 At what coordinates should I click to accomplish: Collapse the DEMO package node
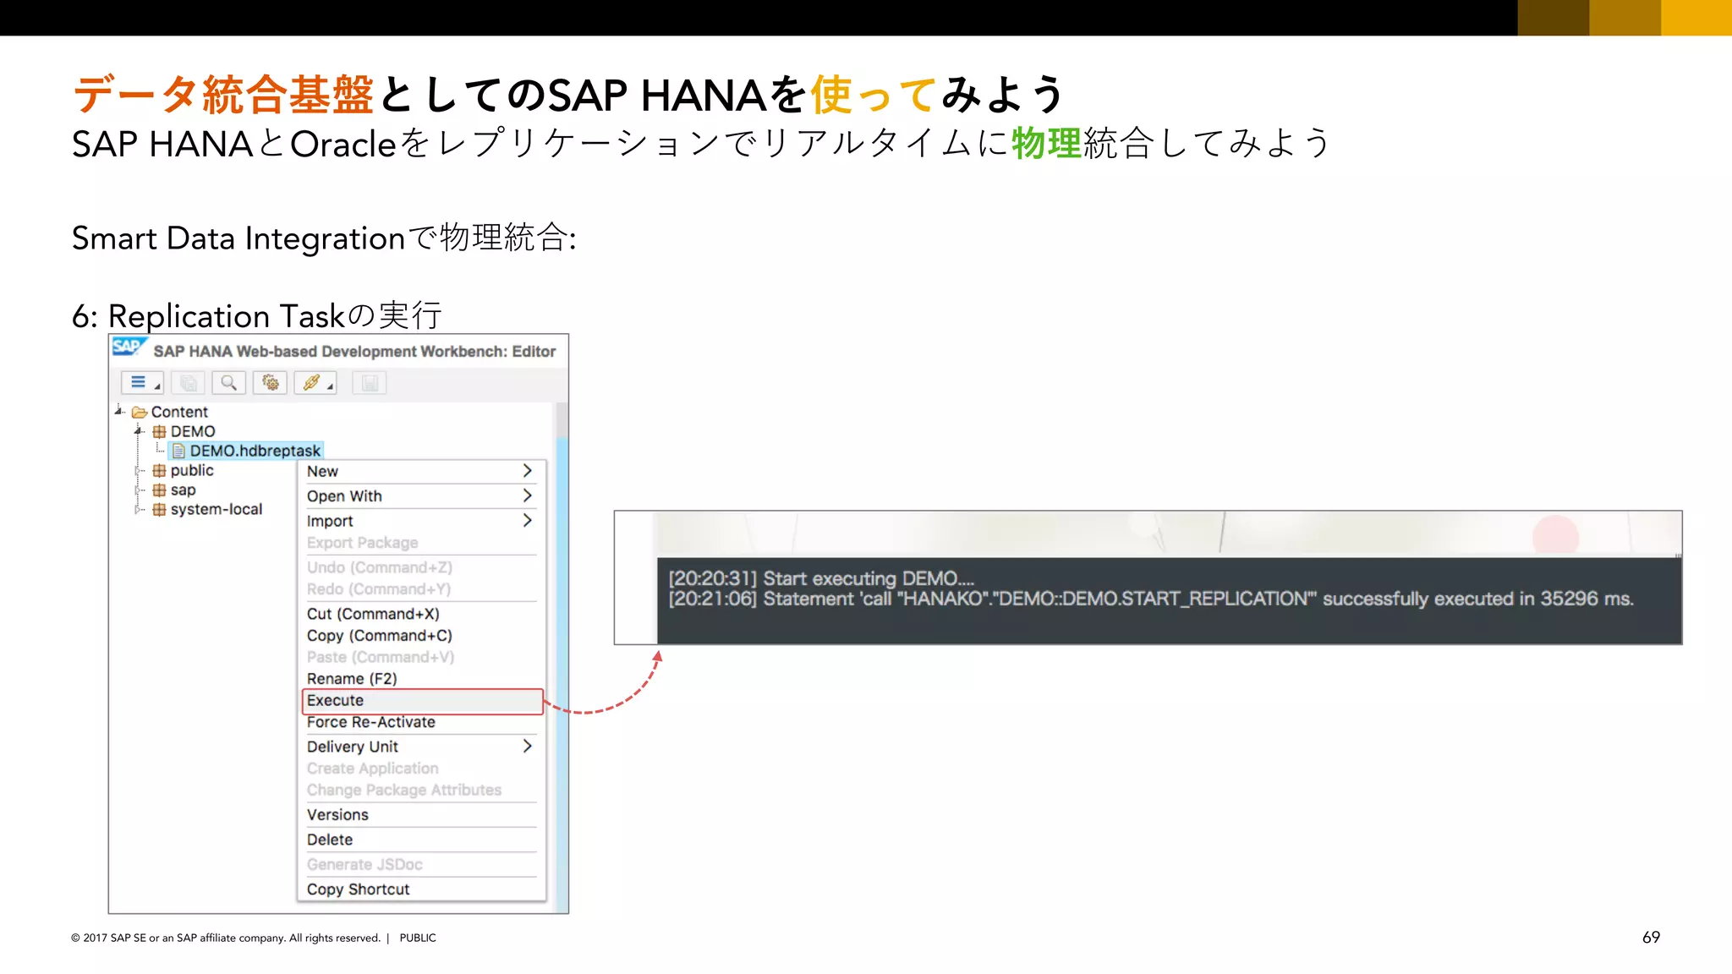[139, 430]
